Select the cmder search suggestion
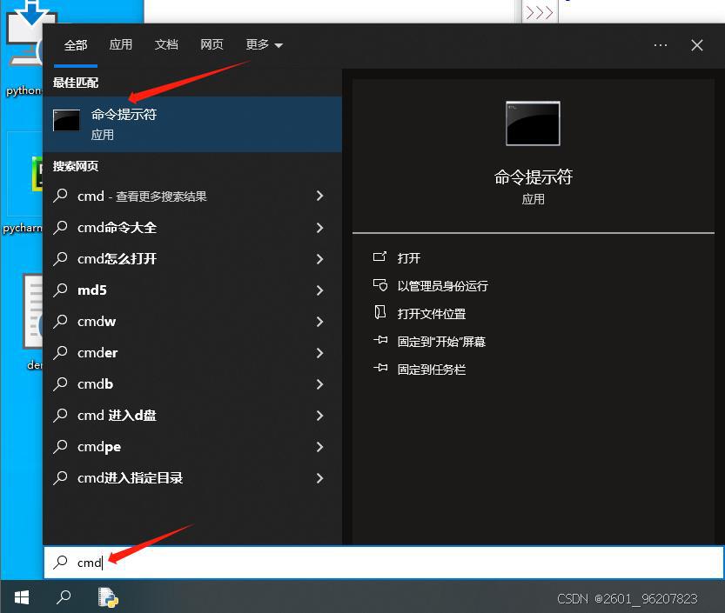Image resolution: width=725 pixels, height=613 pixels. coord(192,353)
